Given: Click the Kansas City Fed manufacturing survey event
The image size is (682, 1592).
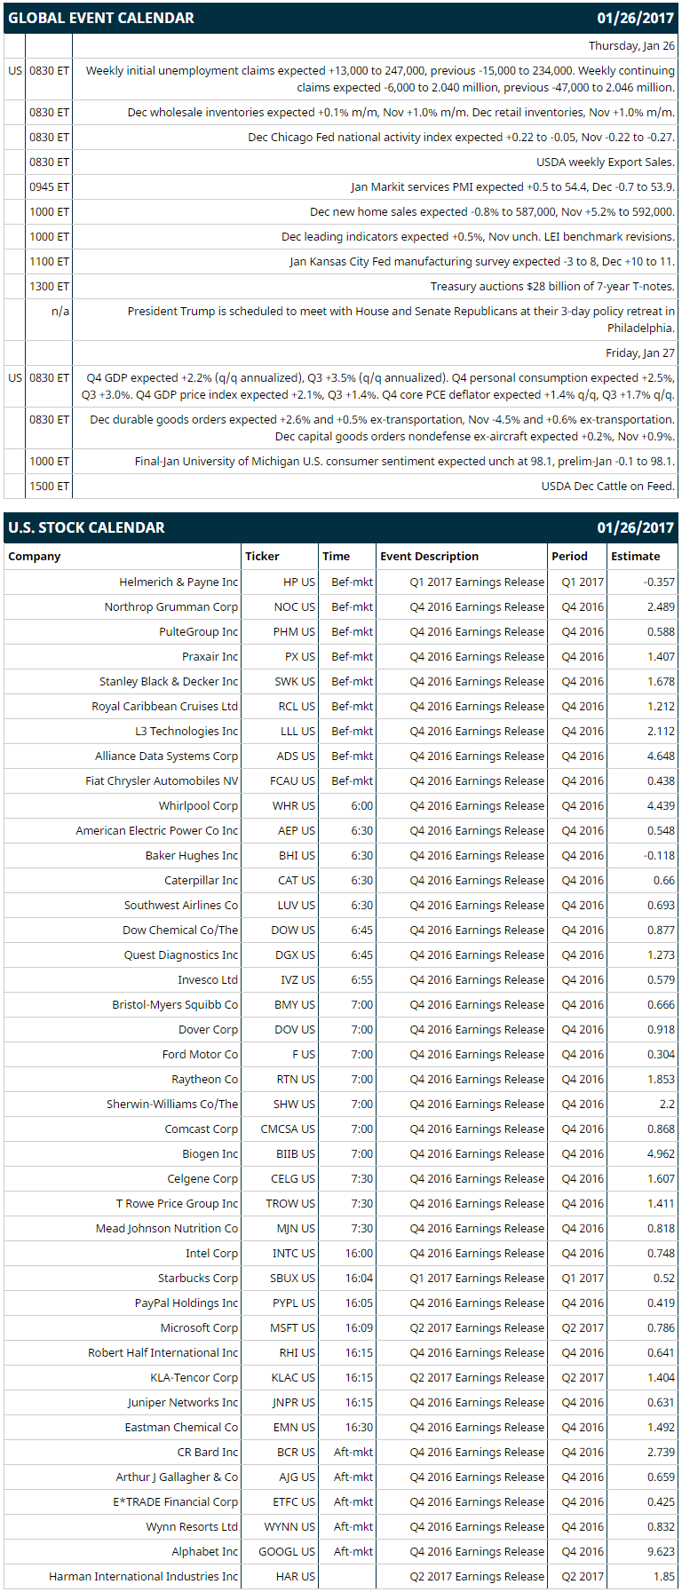Looking at the screenshot, I should 482,261.
